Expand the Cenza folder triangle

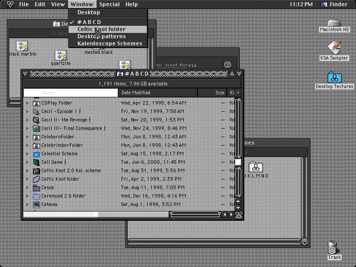pos(28,187)
